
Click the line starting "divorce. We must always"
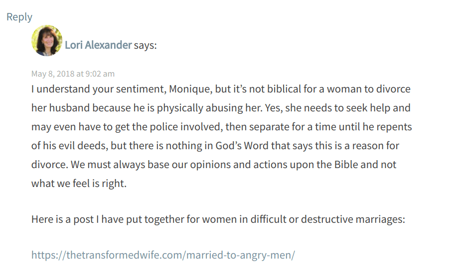tap(214, 165)
